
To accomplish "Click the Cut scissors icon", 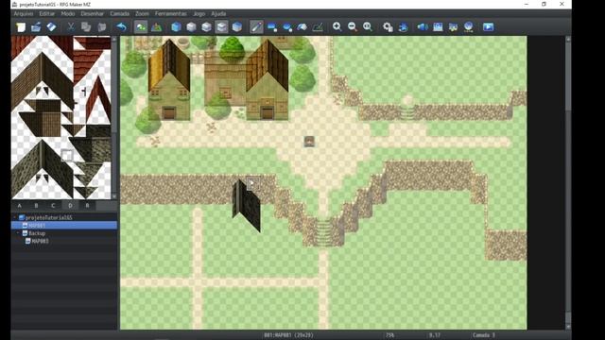I will pyautogui.click(x=71, y=27).
